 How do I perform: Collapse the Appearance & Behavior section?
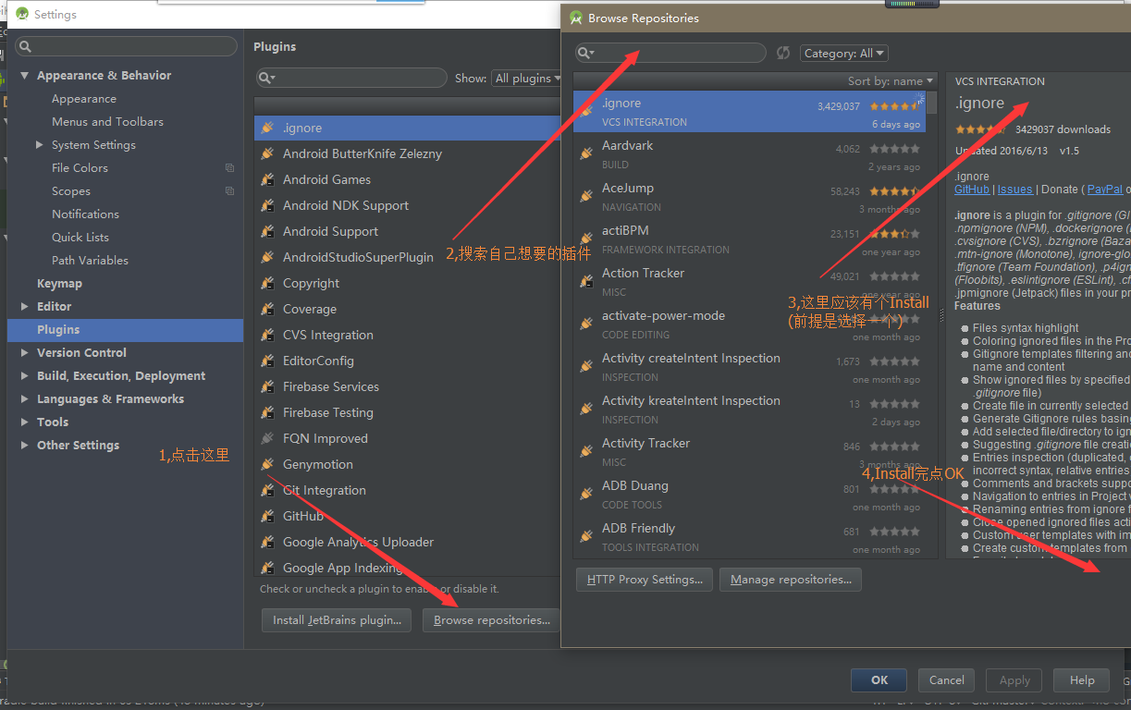pos(25,76)
